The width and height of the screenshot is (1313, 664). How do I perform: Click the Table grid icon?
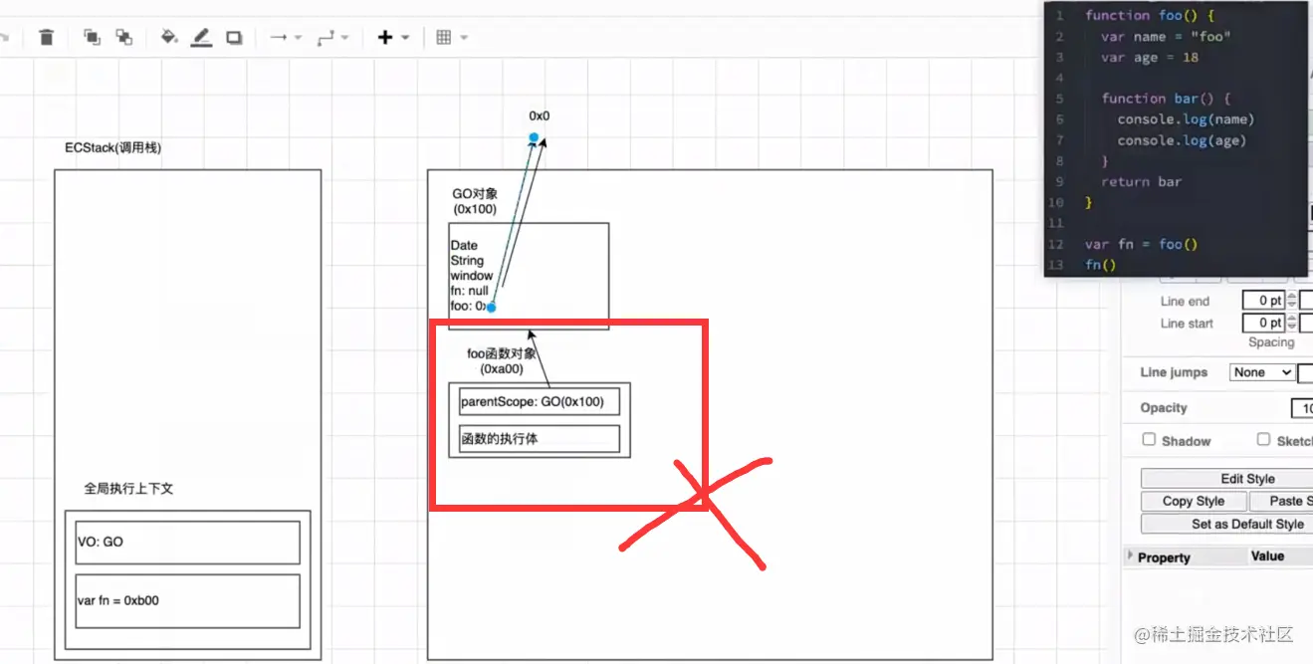[x=444, y=38]
